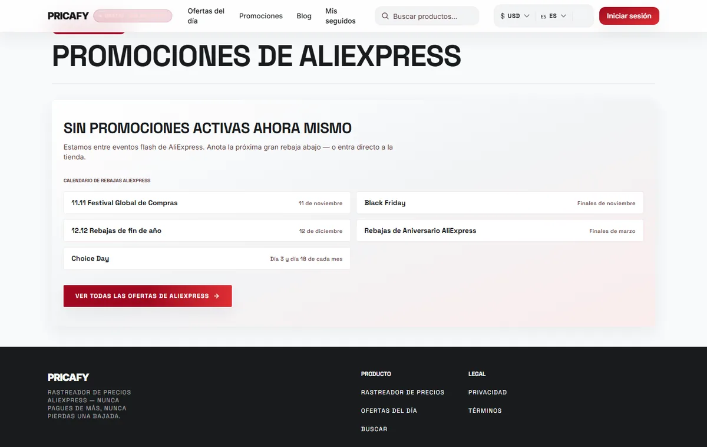Click the 'Calendario de rebajas AliExpress' label
Screen dimensions: 707x447
[107, 180]
